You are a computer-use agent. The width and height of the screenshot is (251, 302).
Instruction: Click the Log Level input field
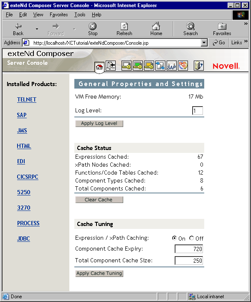198,111
